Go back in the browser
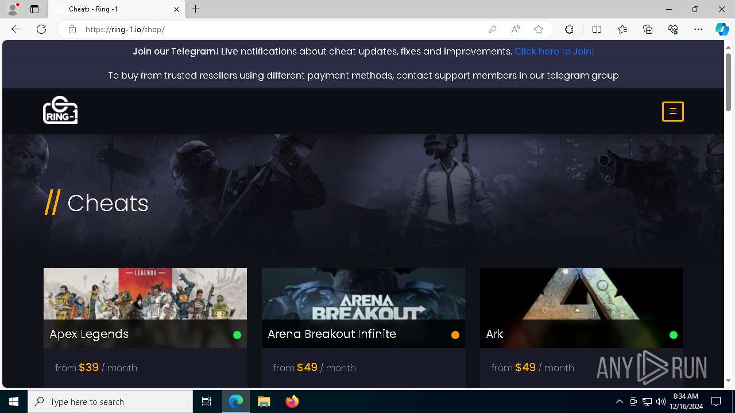The image size is (735, 413). click(16, 29)
